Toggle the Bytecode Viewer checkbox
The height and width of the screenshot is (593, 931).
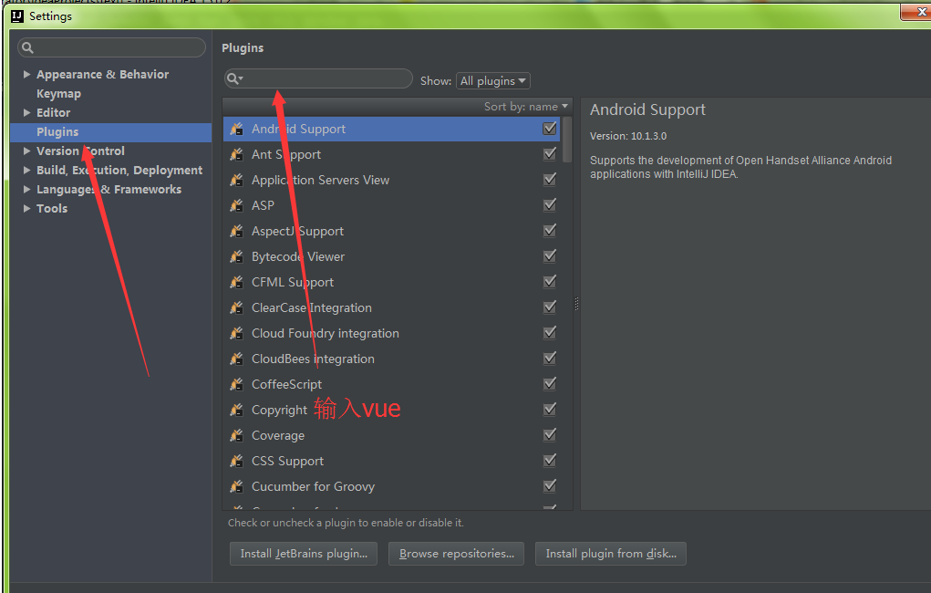(x=550, y=256)
